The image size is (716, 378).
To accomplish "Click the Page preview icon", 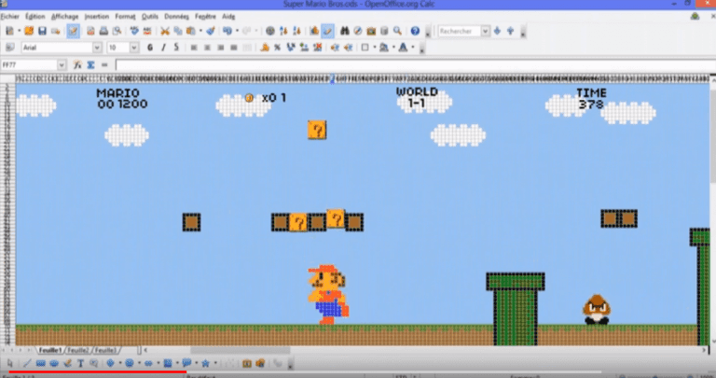I will (117, 31).
